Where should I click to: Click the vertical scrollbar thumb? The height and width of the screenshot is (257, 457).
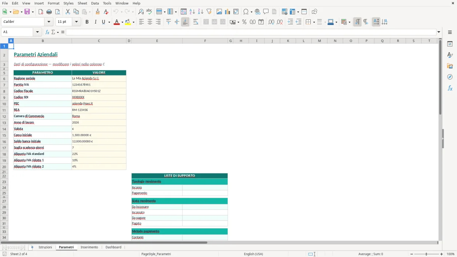(440, 77)
